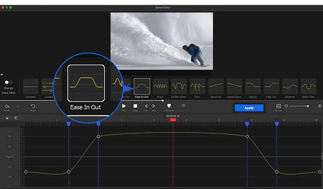Choose the Wave speed preset
This screenshot has width=323, height=189.
tap(160, 86)
